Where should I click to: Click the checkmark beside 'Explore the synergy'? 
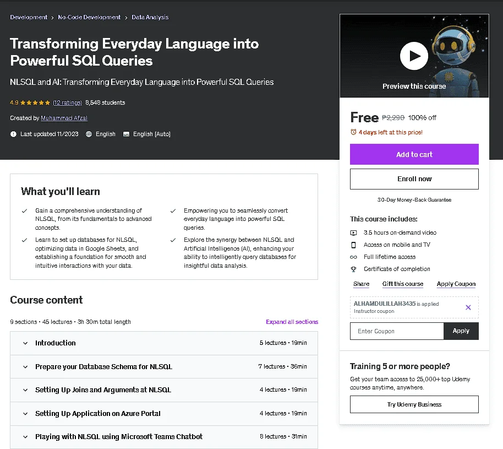click(173, 240)
